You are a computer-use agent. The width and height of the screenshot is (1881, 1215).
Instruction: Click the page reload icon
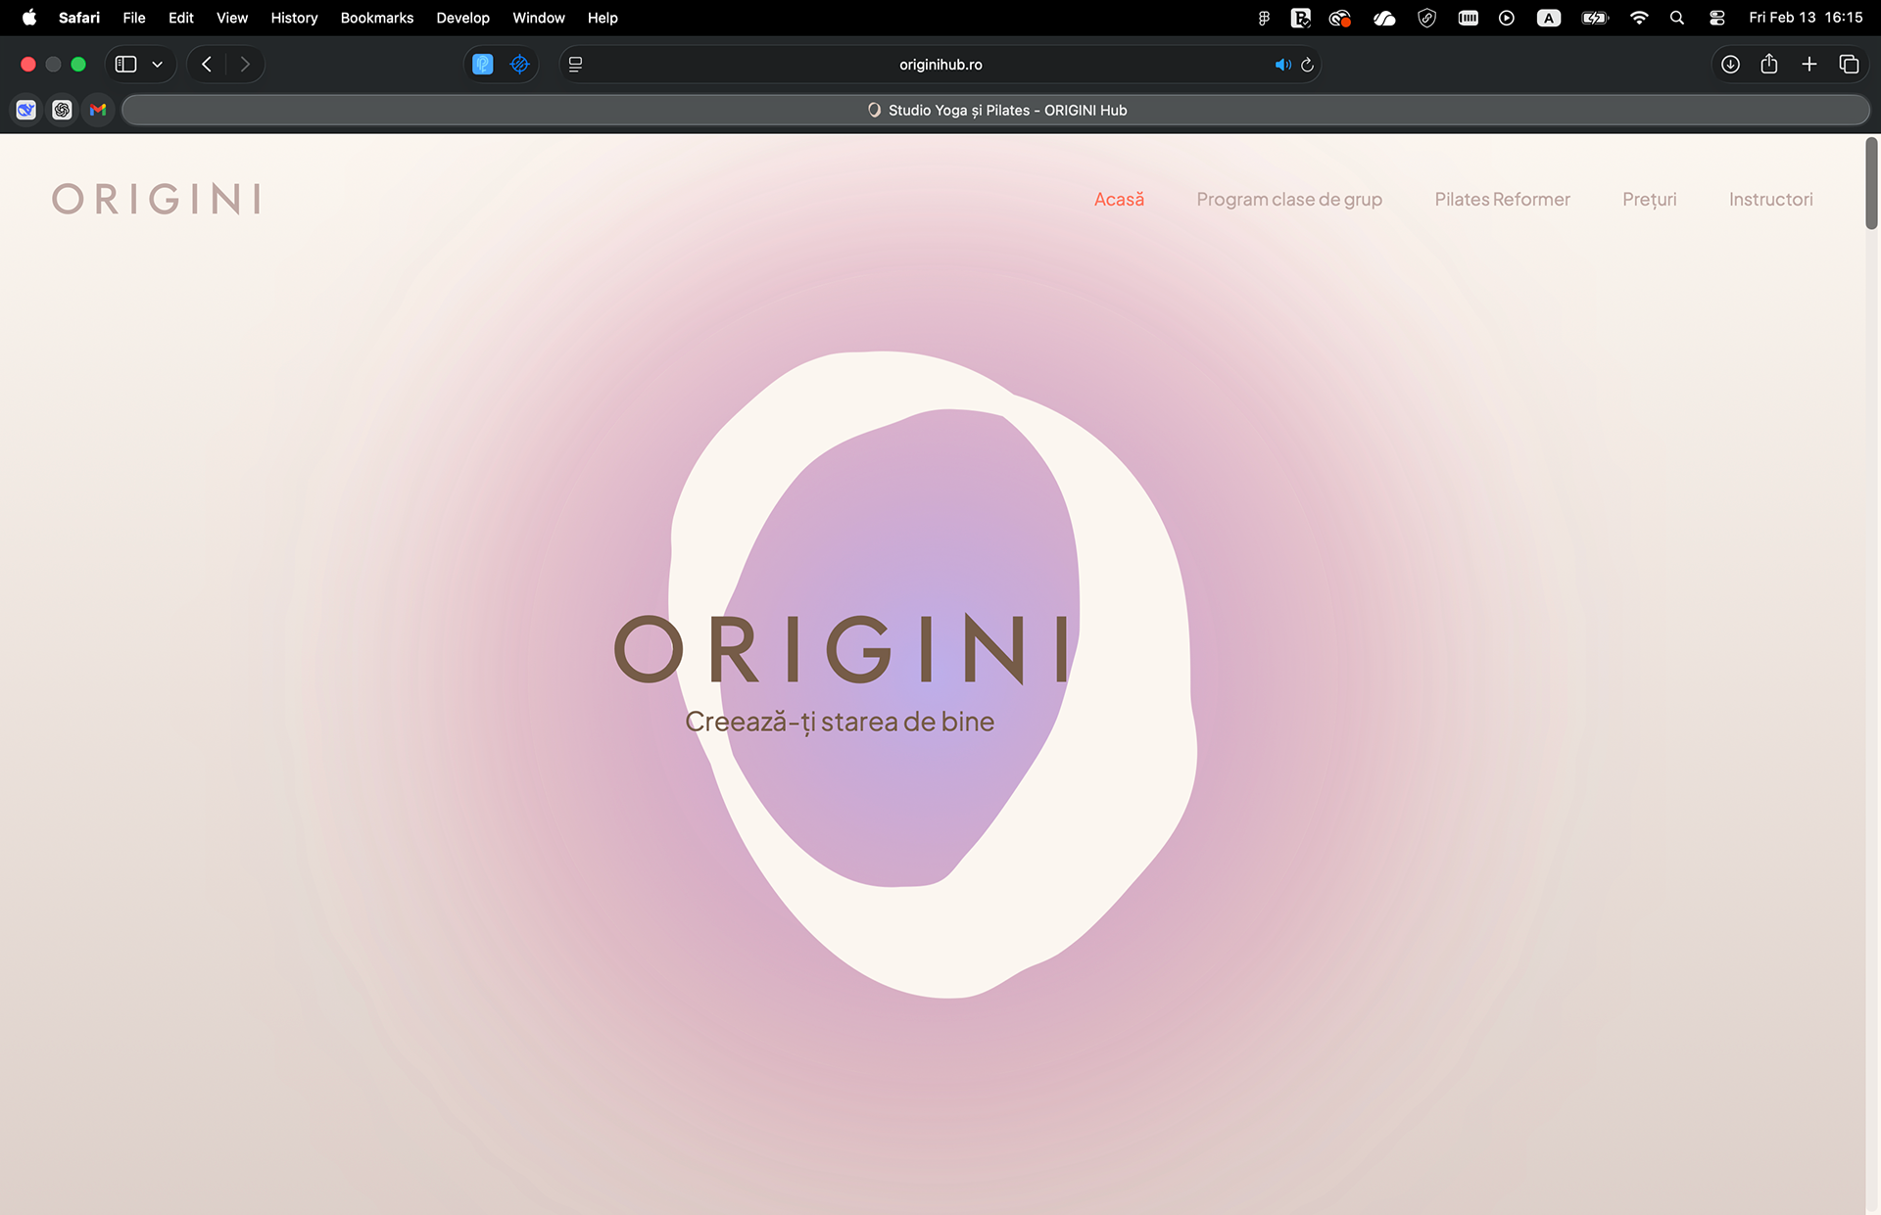click(1307, 65)
